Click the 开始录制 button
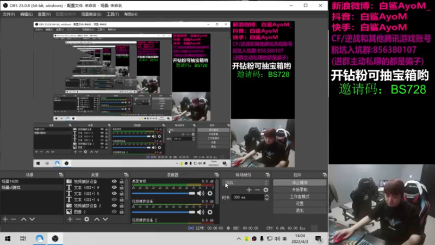This screenshot has height=245, width=435. pyautogui.click(x=300, y=189)
